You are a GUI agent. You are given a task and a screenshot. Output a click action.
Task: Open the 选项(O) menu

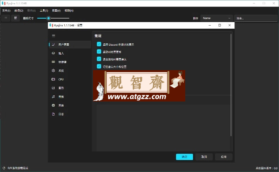click(x=19, y=10)
